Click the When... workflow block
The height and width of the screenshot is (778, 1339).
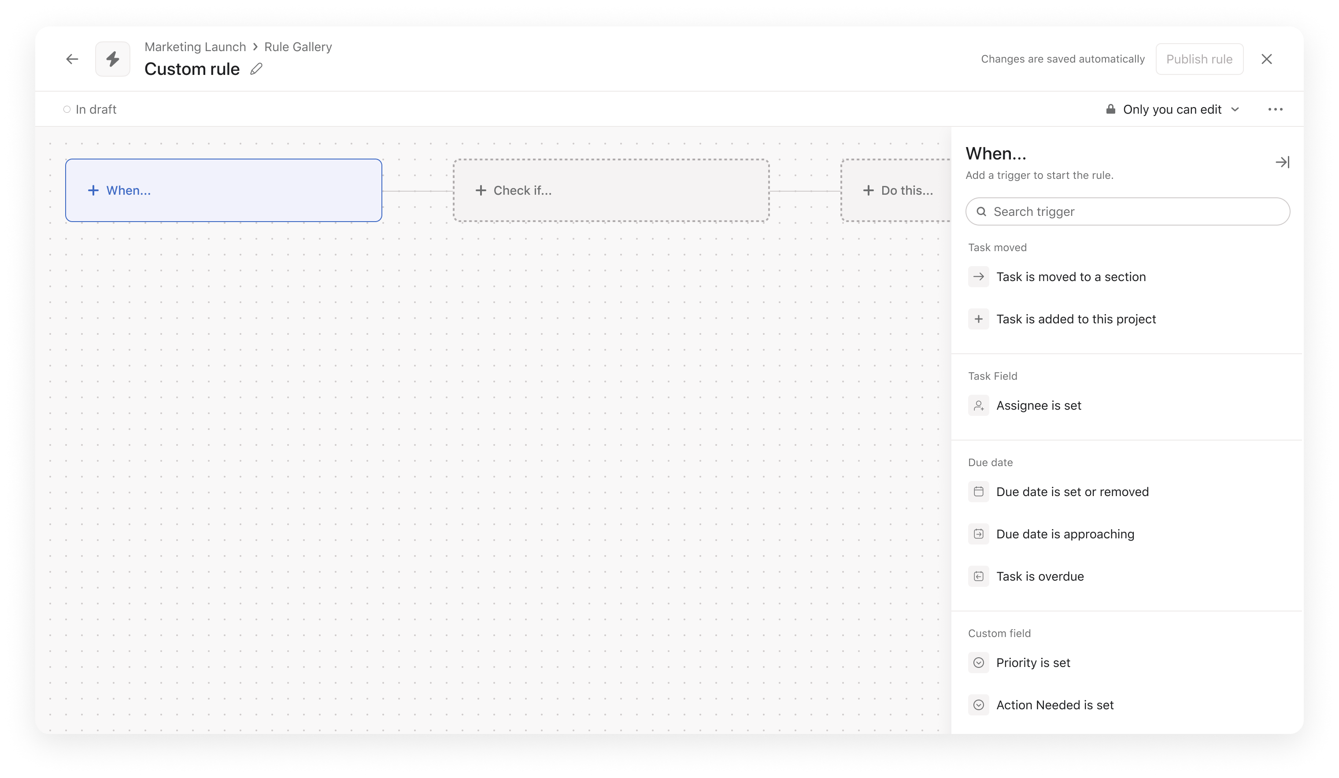click(x=223, y=190)
